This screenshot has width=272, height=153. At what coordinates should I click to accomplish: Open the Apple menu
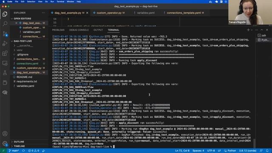pyautogui.click(x=3, y=2)
